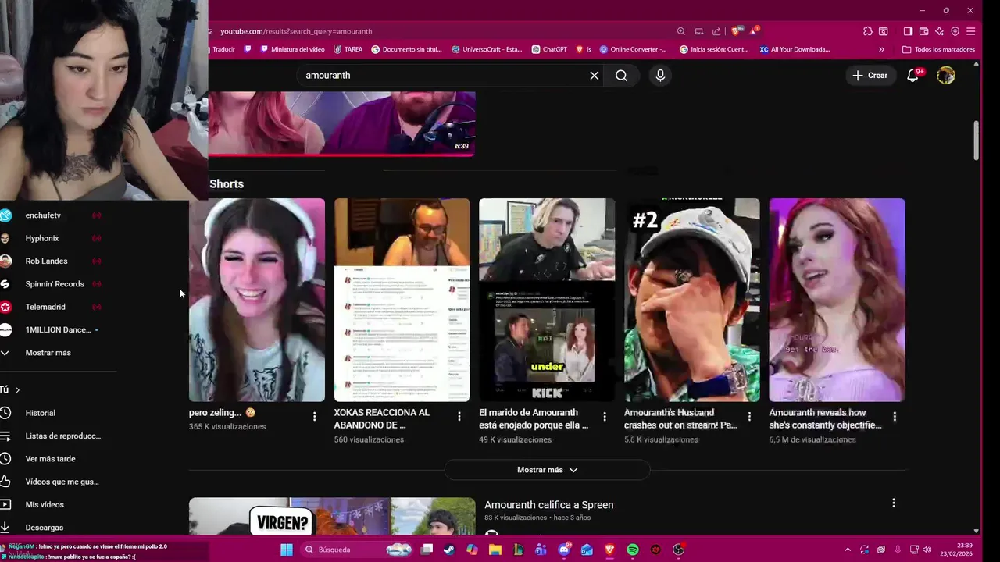Open browser hamburger main menu

[970, 31]
